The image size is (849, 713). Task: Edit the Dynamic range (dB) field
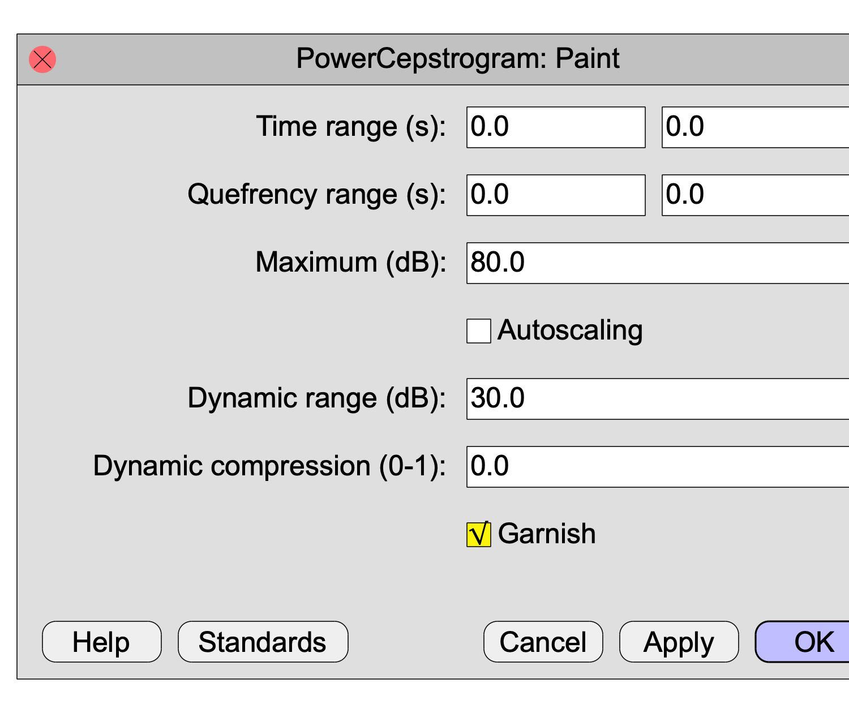click(658, 399)
